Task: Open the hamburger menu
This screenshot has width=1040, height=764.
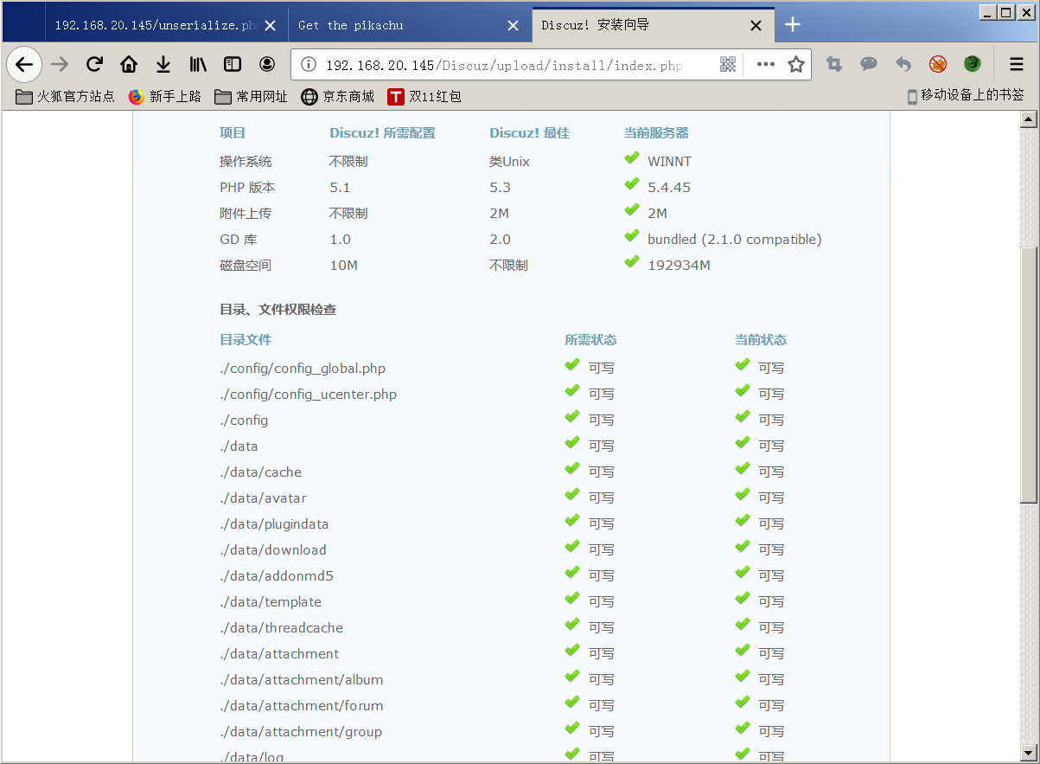Action: pyautogui.click(x=1012, y=64)
